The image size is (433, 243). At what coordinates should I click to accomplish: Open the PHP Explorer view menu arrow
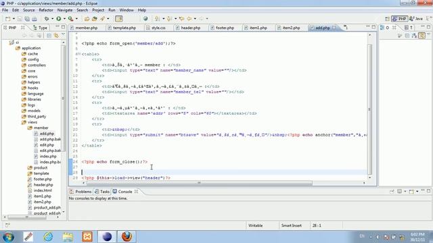[x=63, y=34]
